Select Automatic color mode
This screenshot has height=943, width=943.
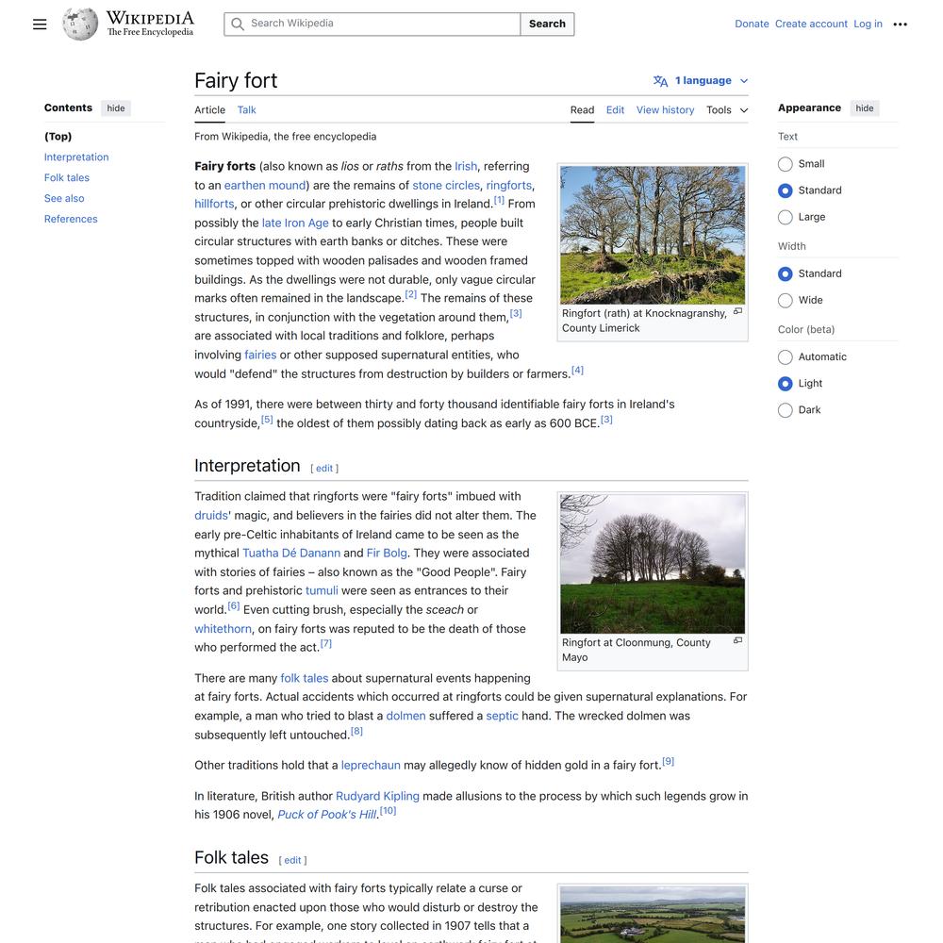785,357
